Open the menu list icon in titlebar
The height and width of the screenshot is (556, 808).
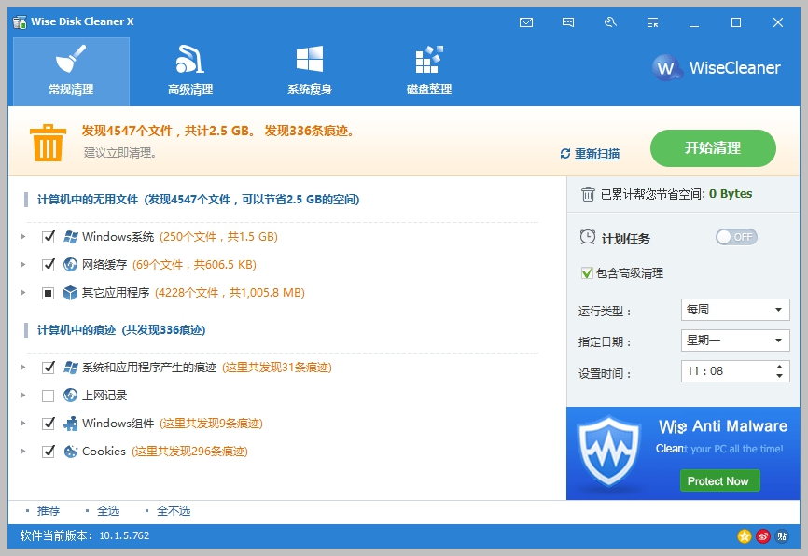(652, 21)
